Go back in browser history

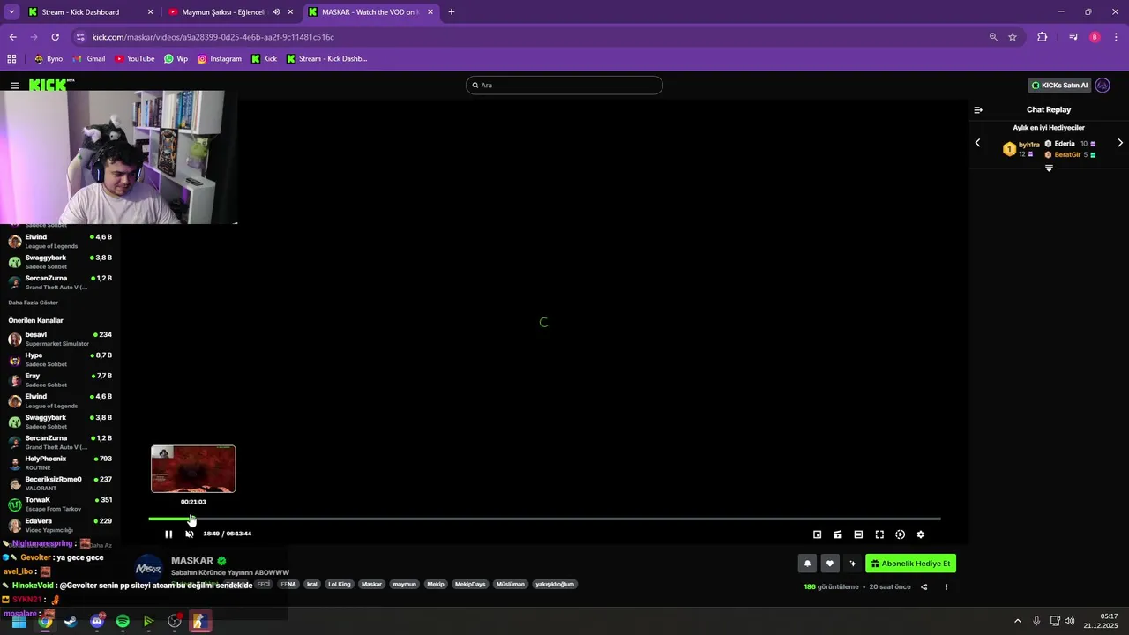click(12, 37)
